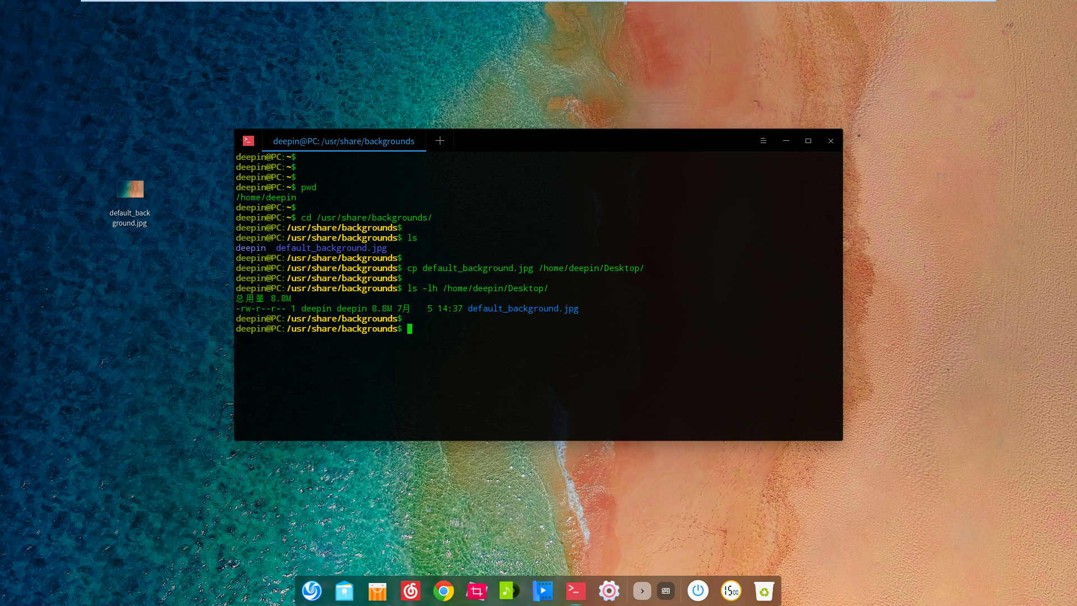Open the terminal hamburger menu
This screenshot has width=1077, height=606.
[763, 141]
